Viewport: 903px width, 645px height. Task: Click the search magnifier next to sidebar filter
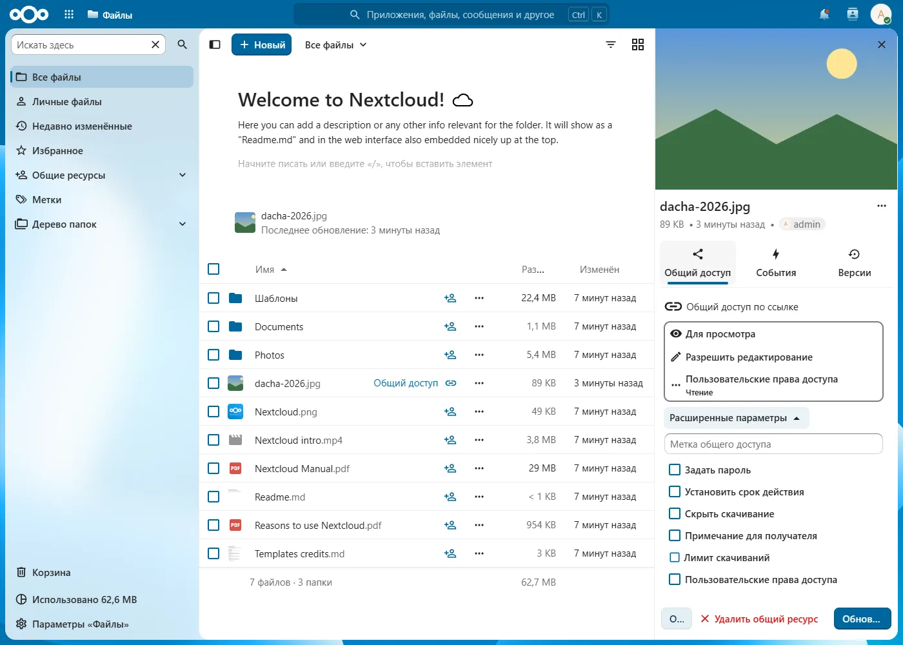tap(183, 45)
